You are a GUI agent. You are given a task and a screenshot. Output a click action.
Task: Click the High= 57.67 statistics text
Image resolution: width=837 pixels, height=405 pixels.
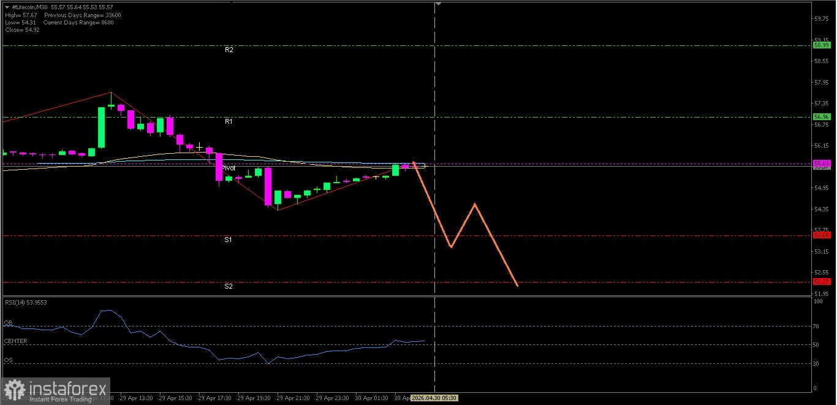[x=22, y=15]
